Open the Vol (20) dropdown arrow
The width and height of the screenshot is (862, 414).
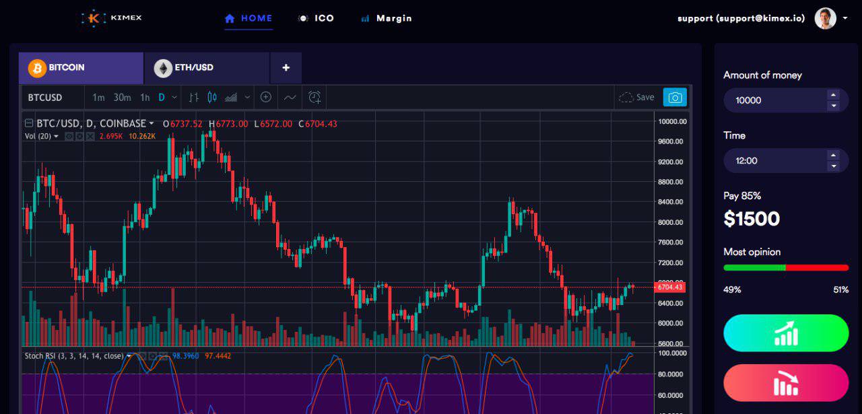(x=56, y=136)
